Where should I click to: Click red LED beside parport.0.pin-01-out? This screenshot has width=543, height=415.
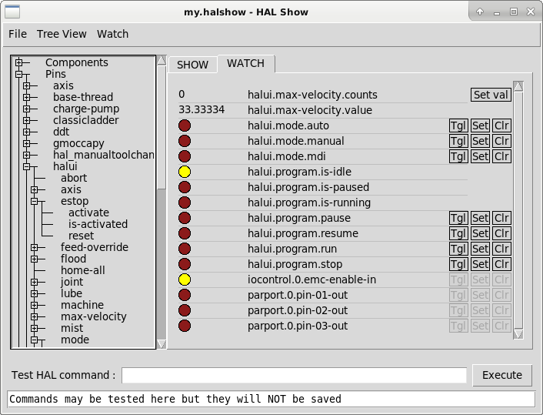(x=185, y=295)
